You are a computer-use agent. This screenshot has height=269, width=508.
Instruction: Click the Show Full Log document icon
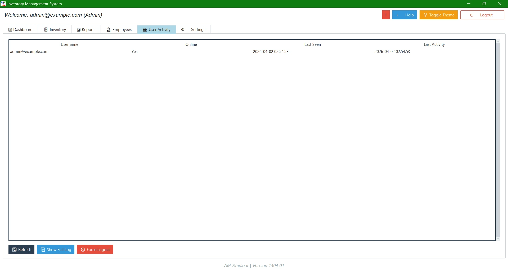click(x=43, y=250)
